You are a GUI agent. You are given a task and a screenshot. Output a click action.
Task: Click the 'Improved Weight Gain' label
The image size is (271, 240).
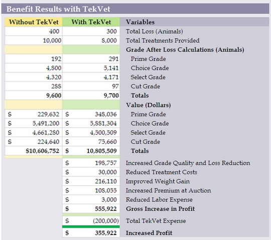click(x=158, y=181)
